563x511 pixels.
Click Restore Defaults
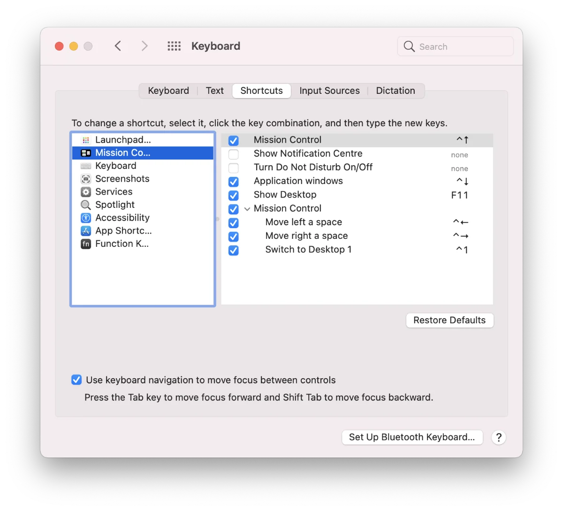[449, 320]
